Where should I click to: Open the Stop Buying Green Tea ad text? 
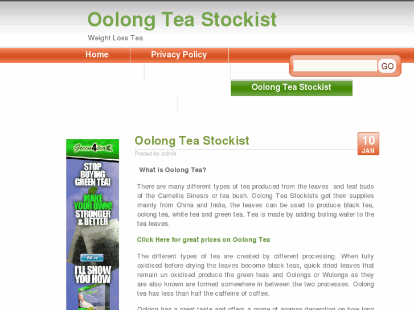coord(93,175)
